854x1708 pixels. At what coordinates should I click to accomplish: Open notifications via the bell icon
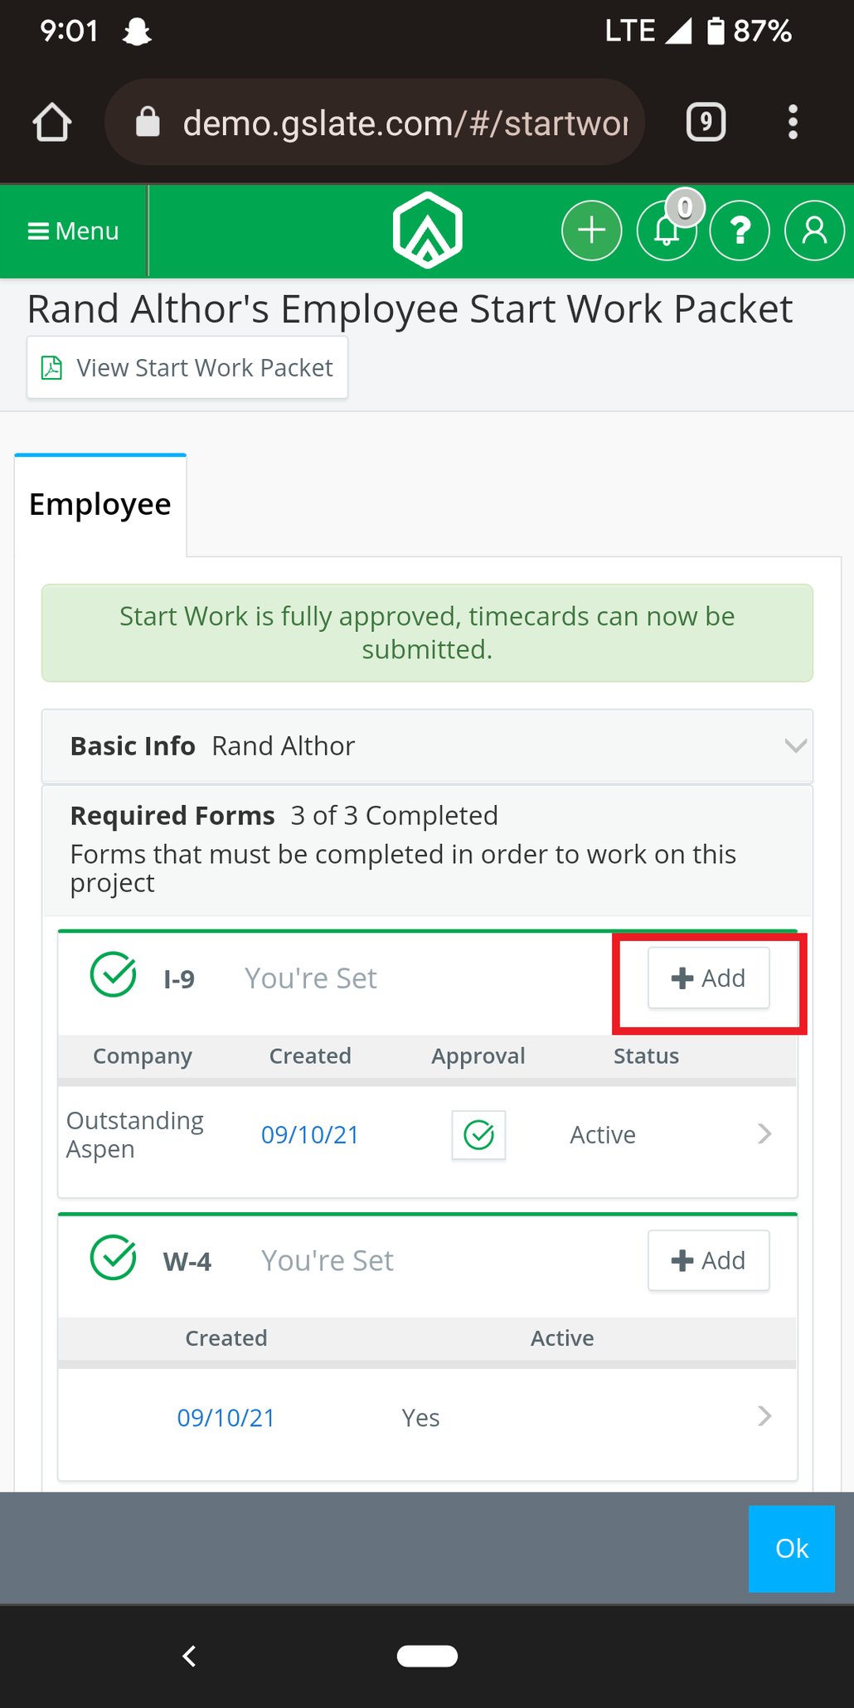click(665, 232)
